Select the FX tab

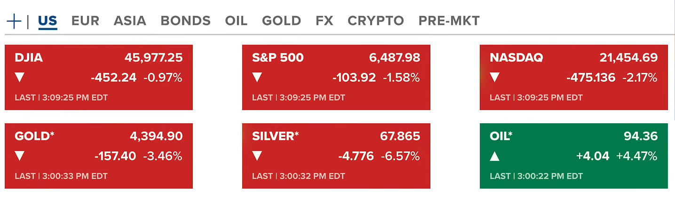(x=324, y=21)
